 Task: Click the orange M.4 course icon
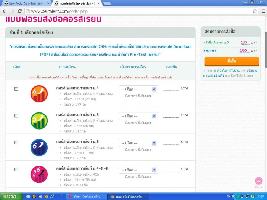tap(39, 94)
